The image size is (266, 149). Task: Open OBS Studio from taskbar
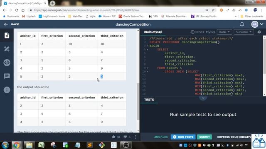126,145
